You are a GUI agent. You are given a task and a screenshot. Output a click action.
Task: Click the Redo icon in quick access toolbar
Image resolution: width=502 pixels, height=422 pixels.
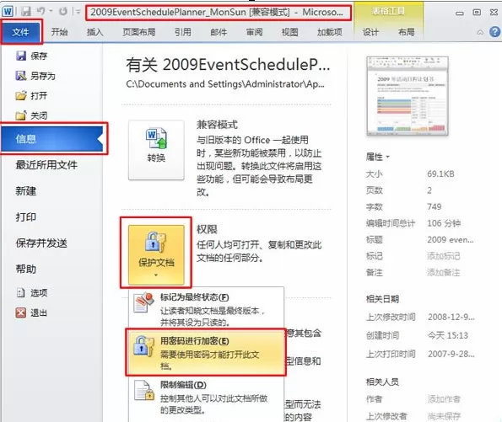62,12
